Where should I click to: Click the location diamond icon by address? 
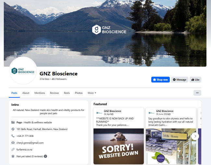13,129
